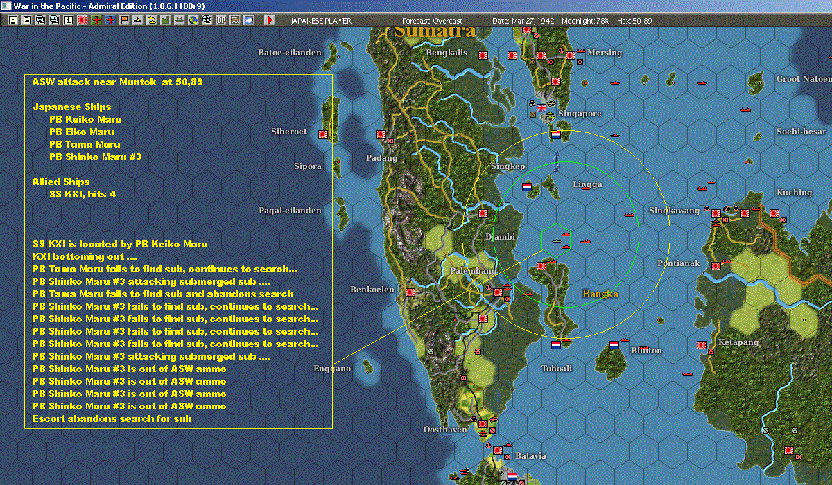This screenshot has width=832, height=485.
Task: Select the British flag base at Singapore
Action: [542, 107]
